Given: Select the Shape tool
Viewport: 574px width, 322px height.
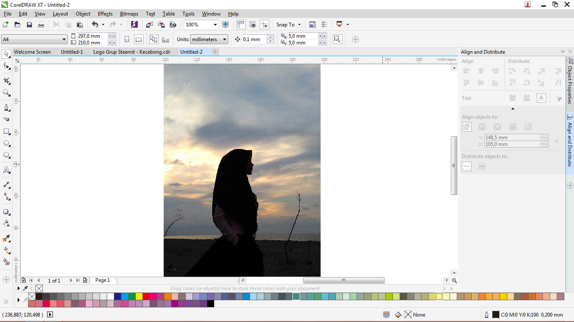Looking at the screenshot, I should click(x=6, y=66).
